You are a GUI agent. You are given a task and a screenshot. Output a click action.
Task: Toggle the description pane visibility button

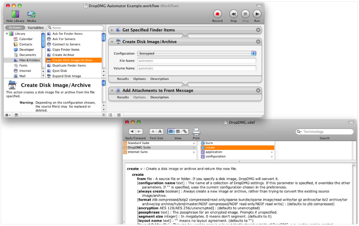tap(16, 115)
